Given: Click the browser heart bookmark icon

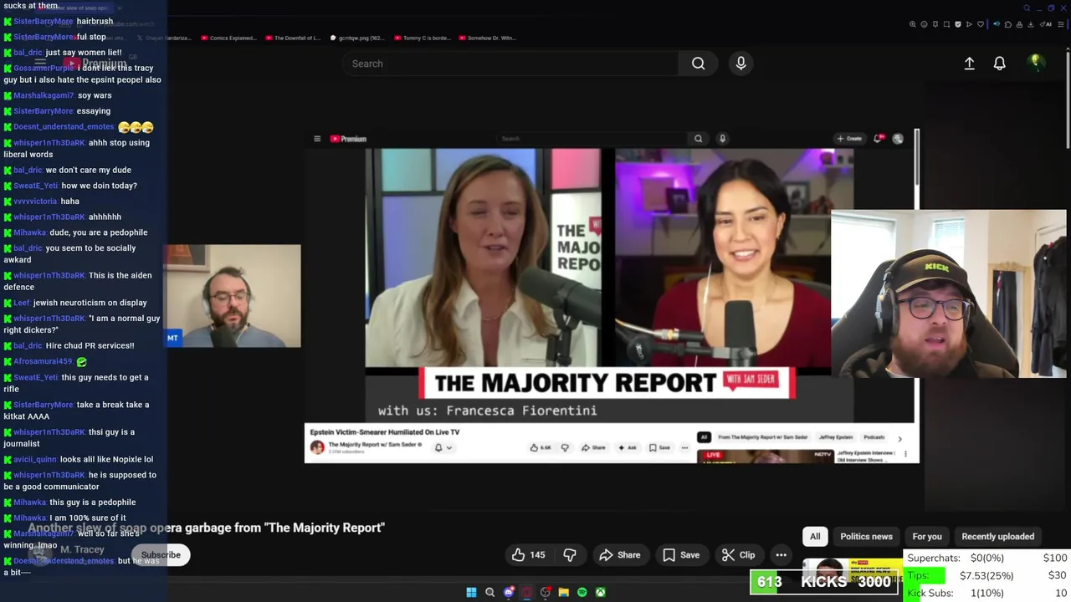Looking at the screenshot, I should pos(981,24).
